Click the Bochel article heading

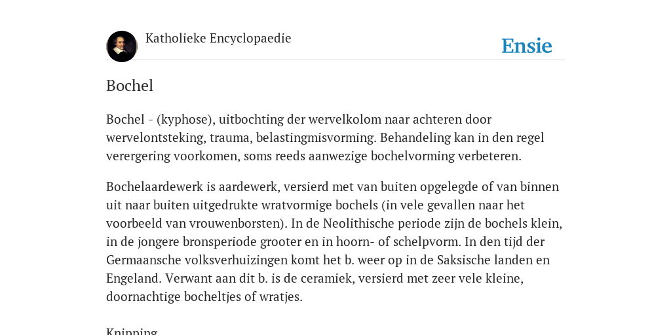pos(130,86)
